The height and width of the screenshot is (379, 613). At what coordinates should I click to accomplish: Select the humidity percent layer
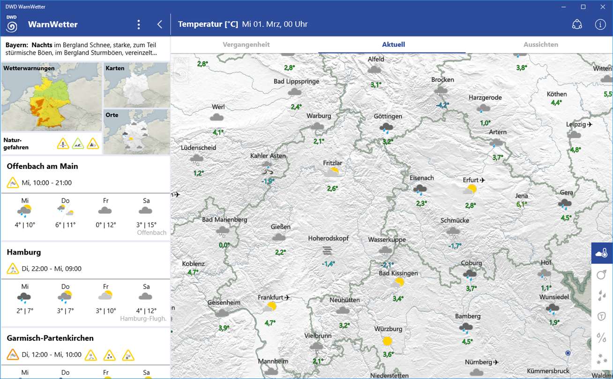[602, 337]
